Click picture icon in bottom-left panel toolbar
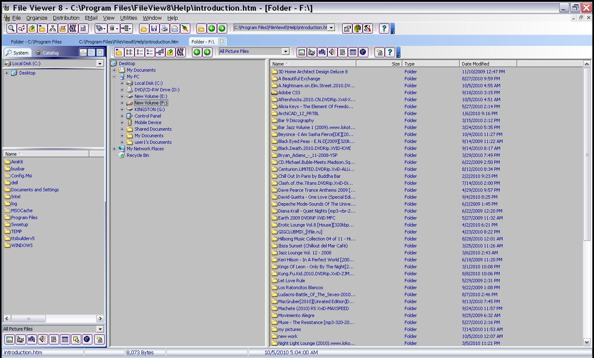 coord(9,339)
